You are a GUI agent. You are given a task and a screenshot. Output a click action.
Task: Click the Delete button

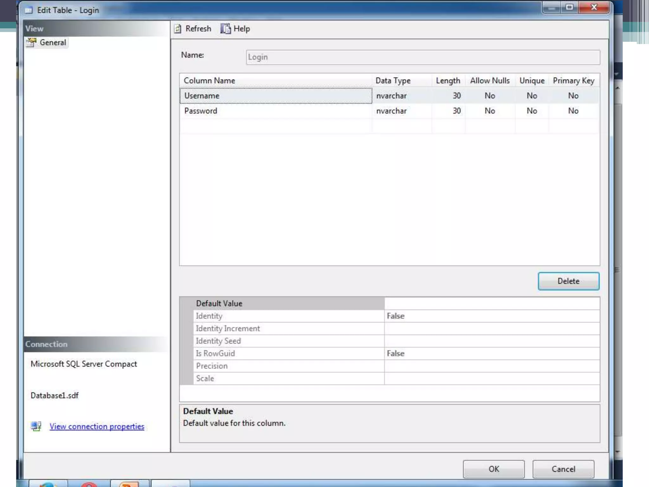point(569,281)
